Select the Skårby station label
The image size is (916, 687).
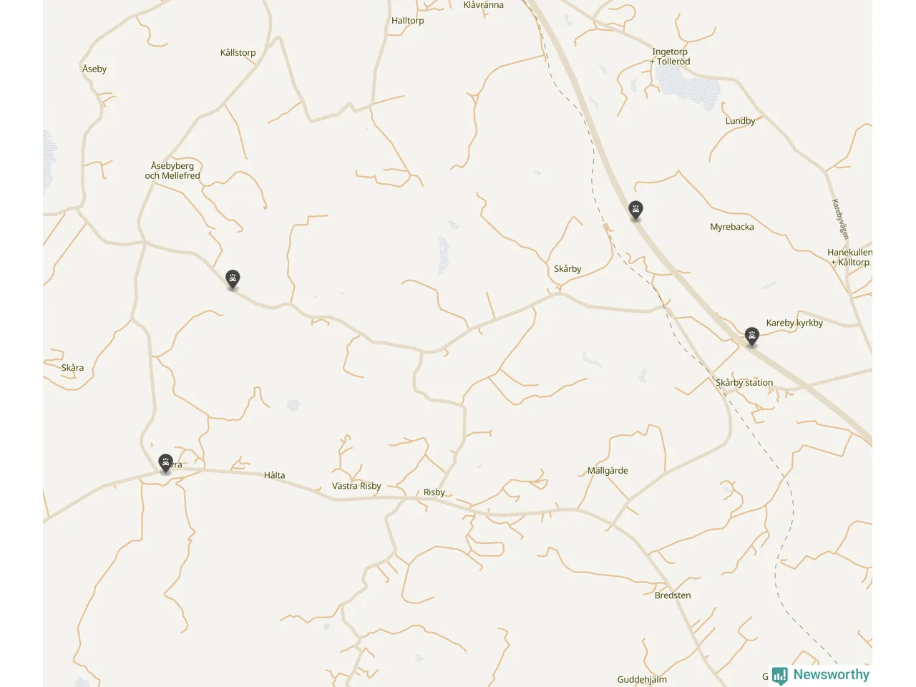[x=744, y=383]
